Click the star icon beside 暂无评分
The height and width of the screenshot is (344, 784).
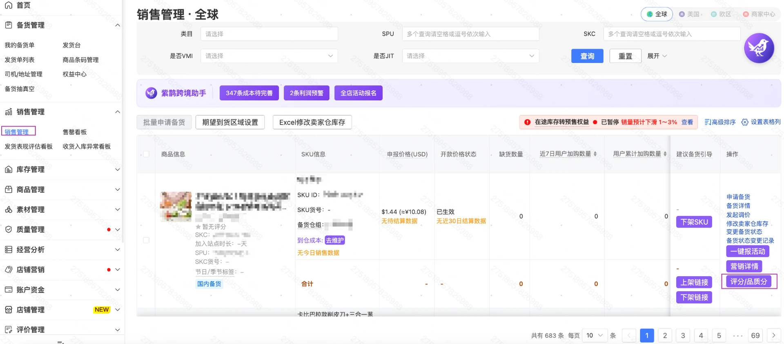pos(198,226)
